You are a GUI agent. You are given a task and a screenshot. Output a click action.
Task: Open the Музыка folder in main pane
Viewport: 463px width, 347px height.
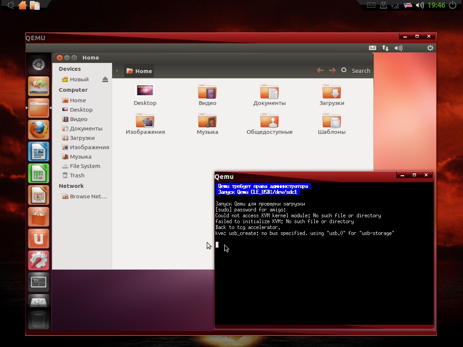[207, 124]
